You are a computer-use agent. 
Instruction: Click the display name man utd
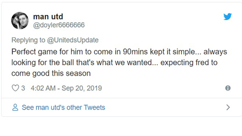pyautogui.click(x=48, y=16)
